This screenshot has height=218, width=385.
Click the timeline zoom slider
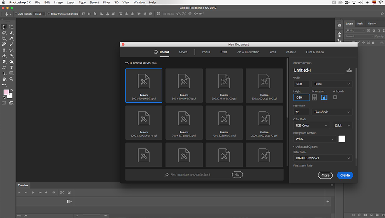point(92,215)
